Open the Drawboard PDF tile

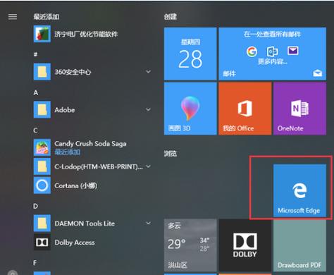click(x=299, y=245)
